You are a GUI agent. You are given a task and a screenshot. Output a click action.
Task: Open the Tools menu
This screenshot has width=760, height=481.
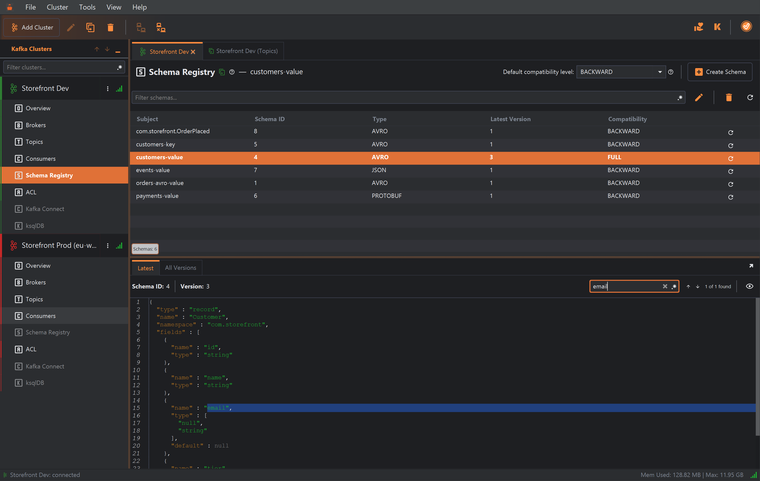[x=87, y=7]
